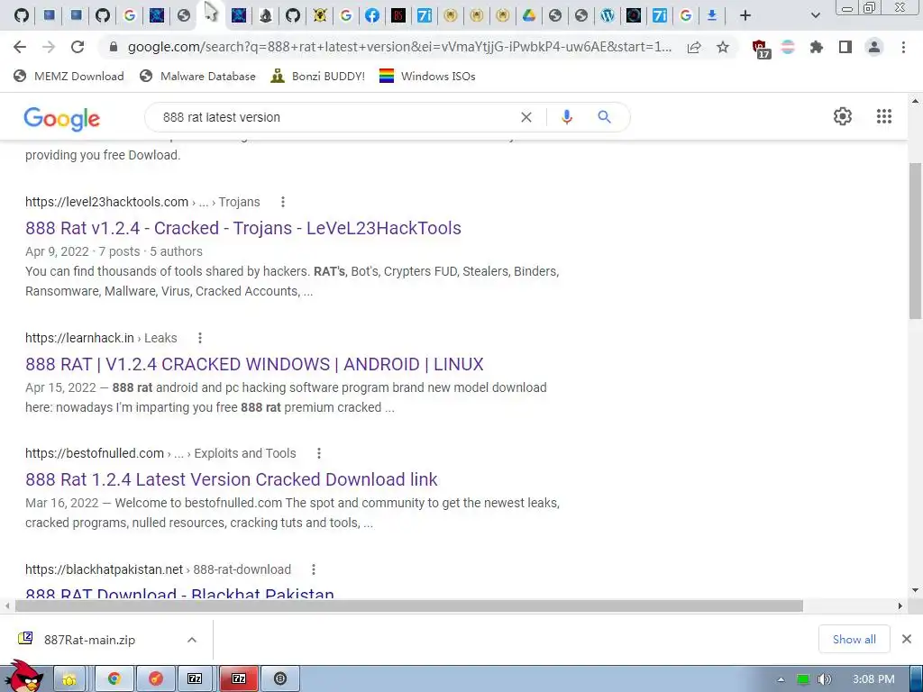Open the dark circular B taskbar app
Screen dimensions: 923x692
(280, 678)
